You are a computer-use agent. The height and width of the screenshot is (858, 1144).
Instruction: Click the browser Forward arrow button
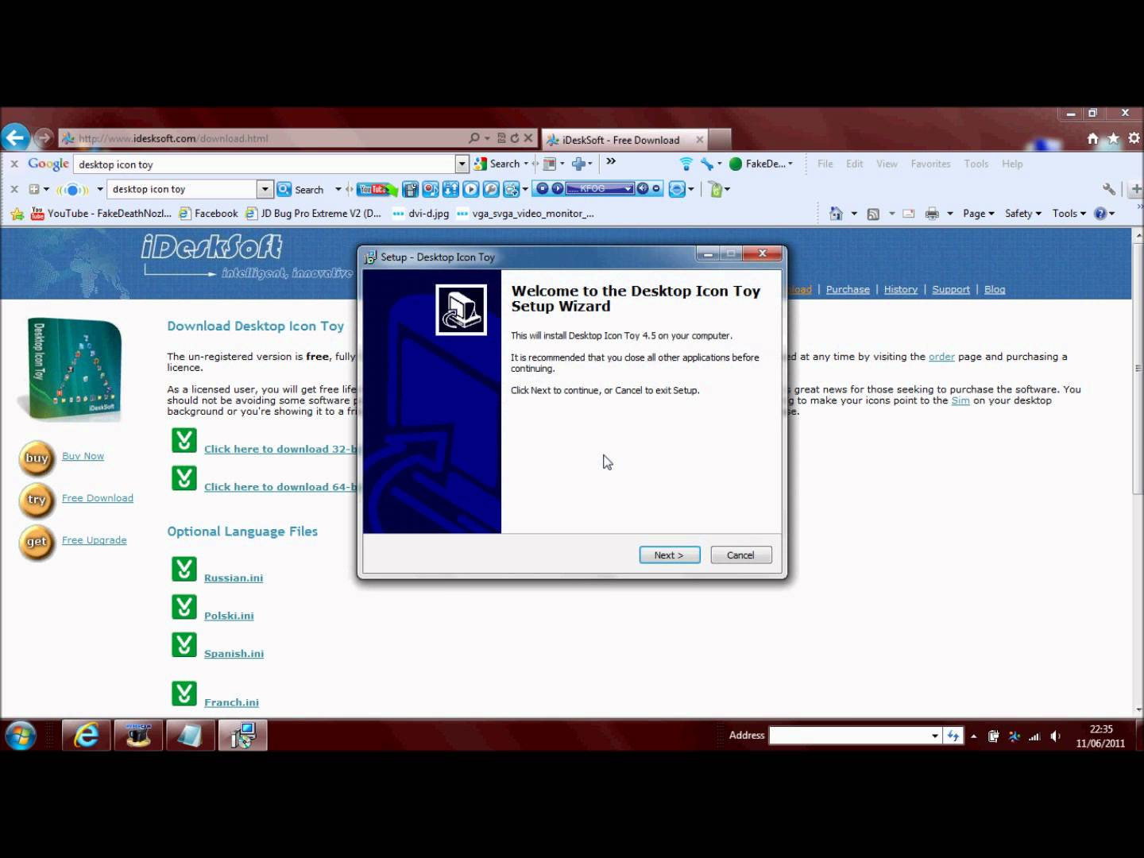[44, 138]
